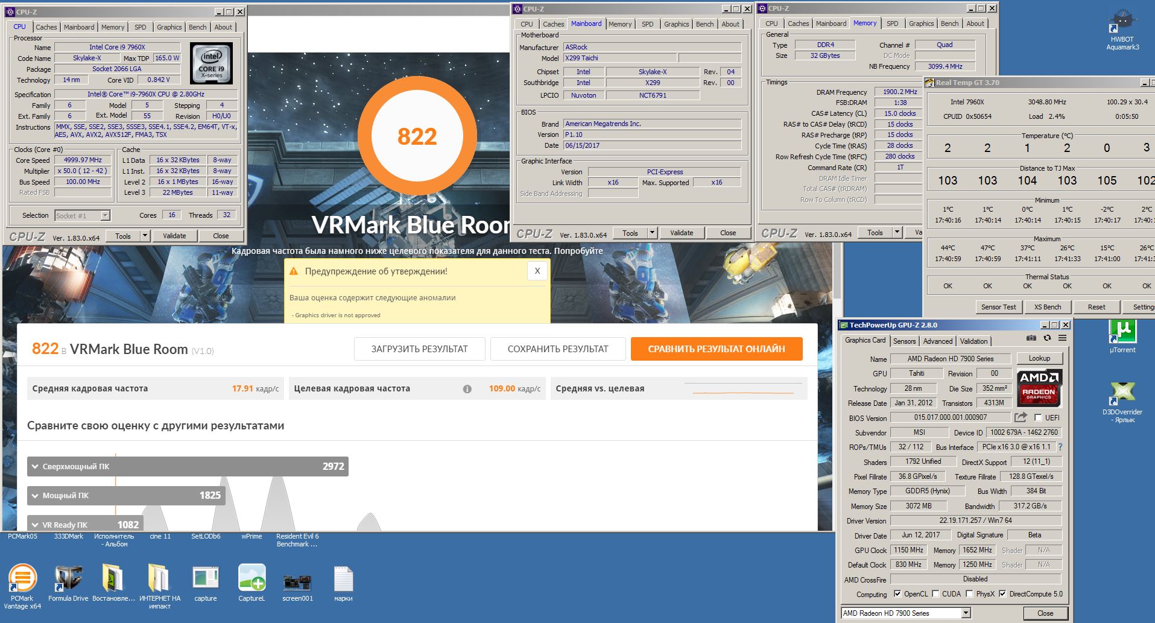The width and height of the screenshot is (1155, 623).
Task: Click the Intel Core i9 X-series logo
Action: (x=212, y=63)
